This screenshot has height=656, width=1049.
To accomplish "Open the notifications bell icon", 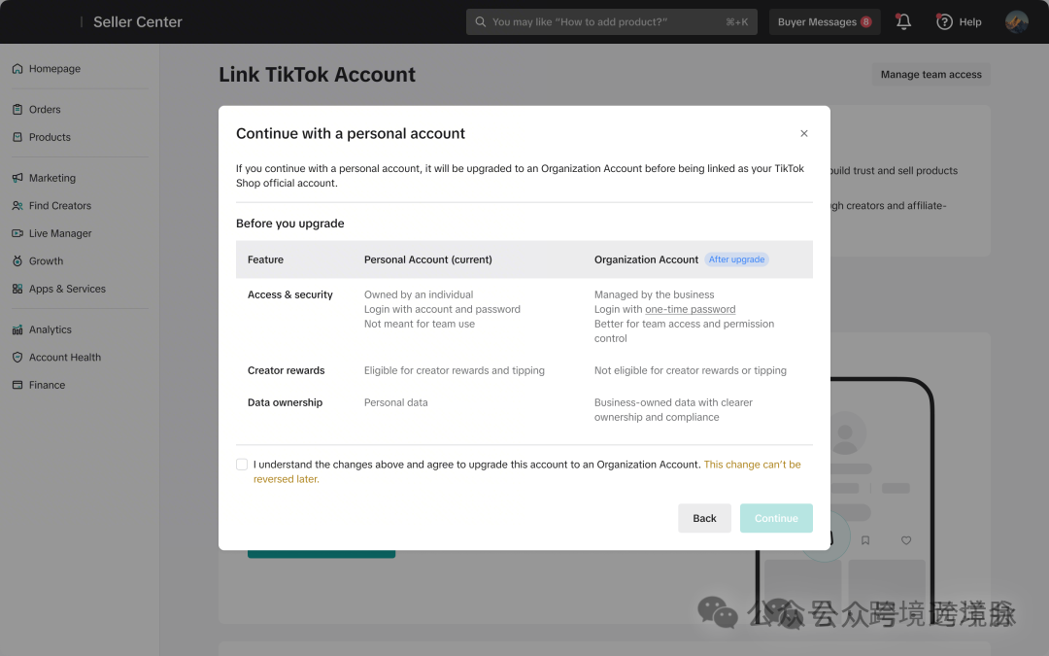I will pos(903,21).
